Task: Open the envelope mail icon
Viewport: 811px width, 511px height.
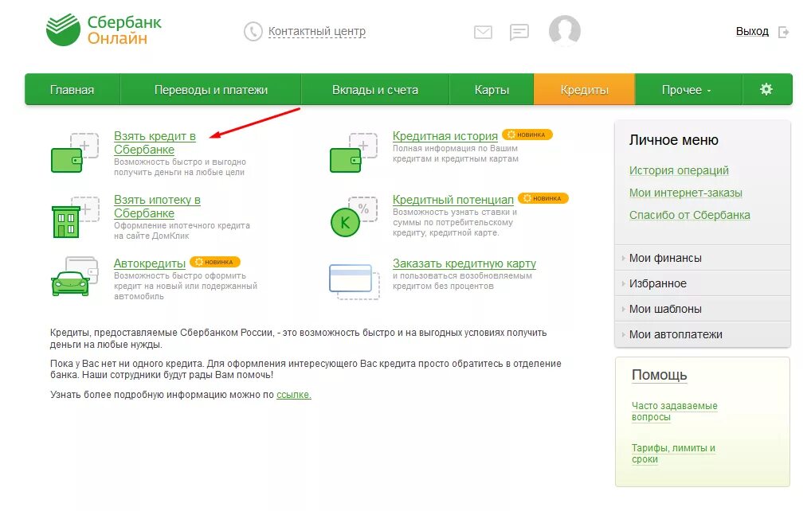Action: click(x=483, y=33)
